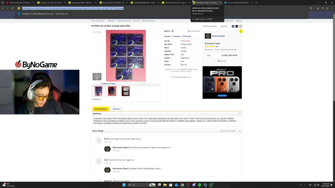Image resolution: width=335 pixels, height=188 pixels.
Task: Click İlan ile İlgili Şikayetim Var
Action: pyautogui.click(x=181, y=77)
